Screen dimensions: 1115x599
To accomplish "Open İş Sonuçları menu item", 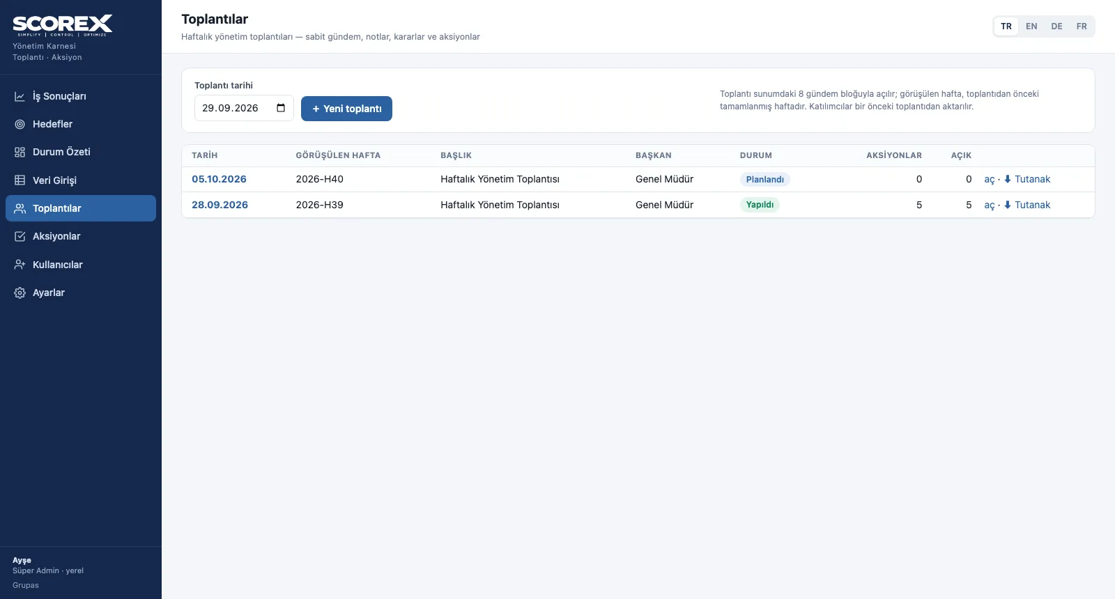I will [x=81, y=96].
